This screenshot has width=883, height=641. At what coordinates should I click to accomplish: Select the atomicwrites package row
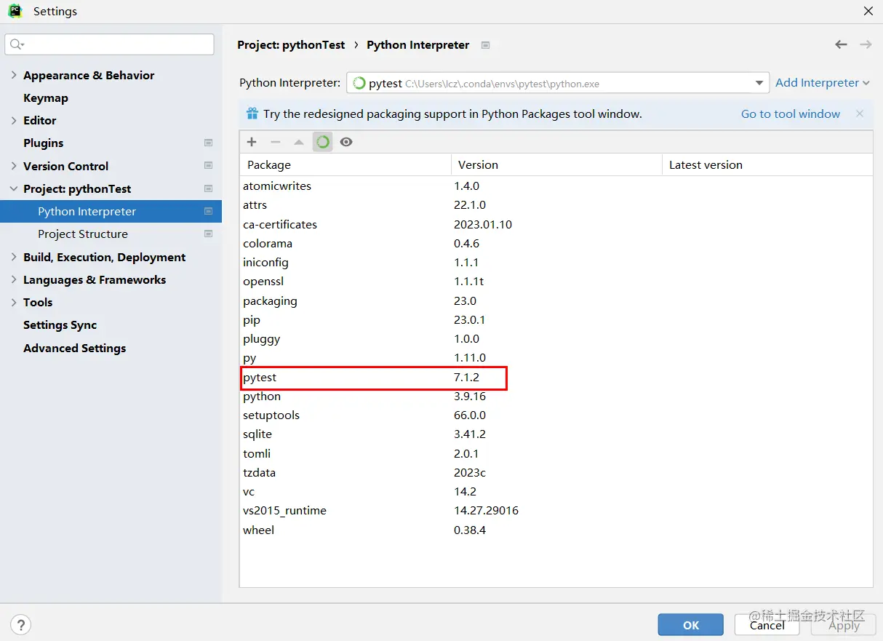(556, 186)
